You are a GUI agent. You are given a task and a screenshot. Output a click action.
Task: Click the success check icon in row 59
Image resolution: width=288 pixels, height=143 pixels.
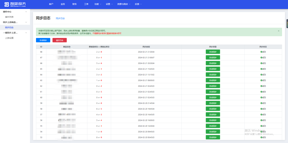click(x=261, y=103)
